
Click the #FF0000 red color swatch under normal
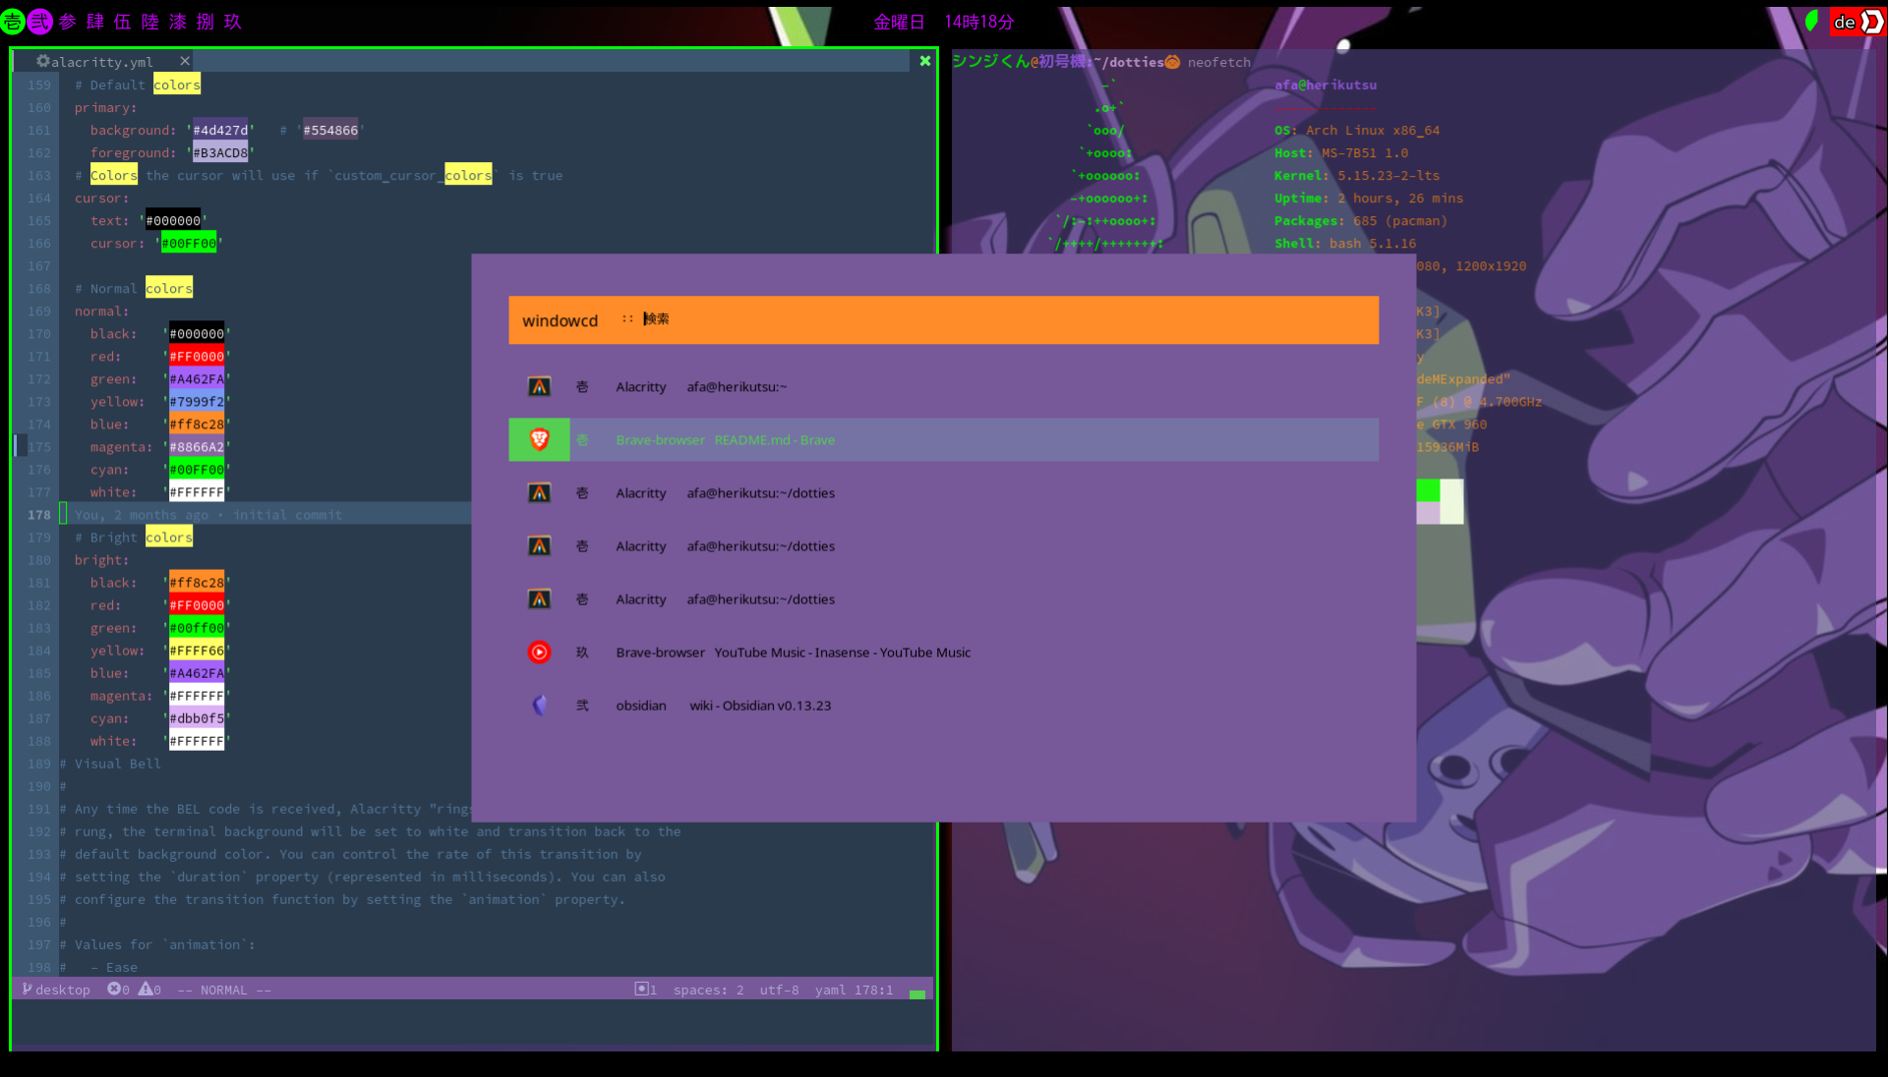[196, 356]
